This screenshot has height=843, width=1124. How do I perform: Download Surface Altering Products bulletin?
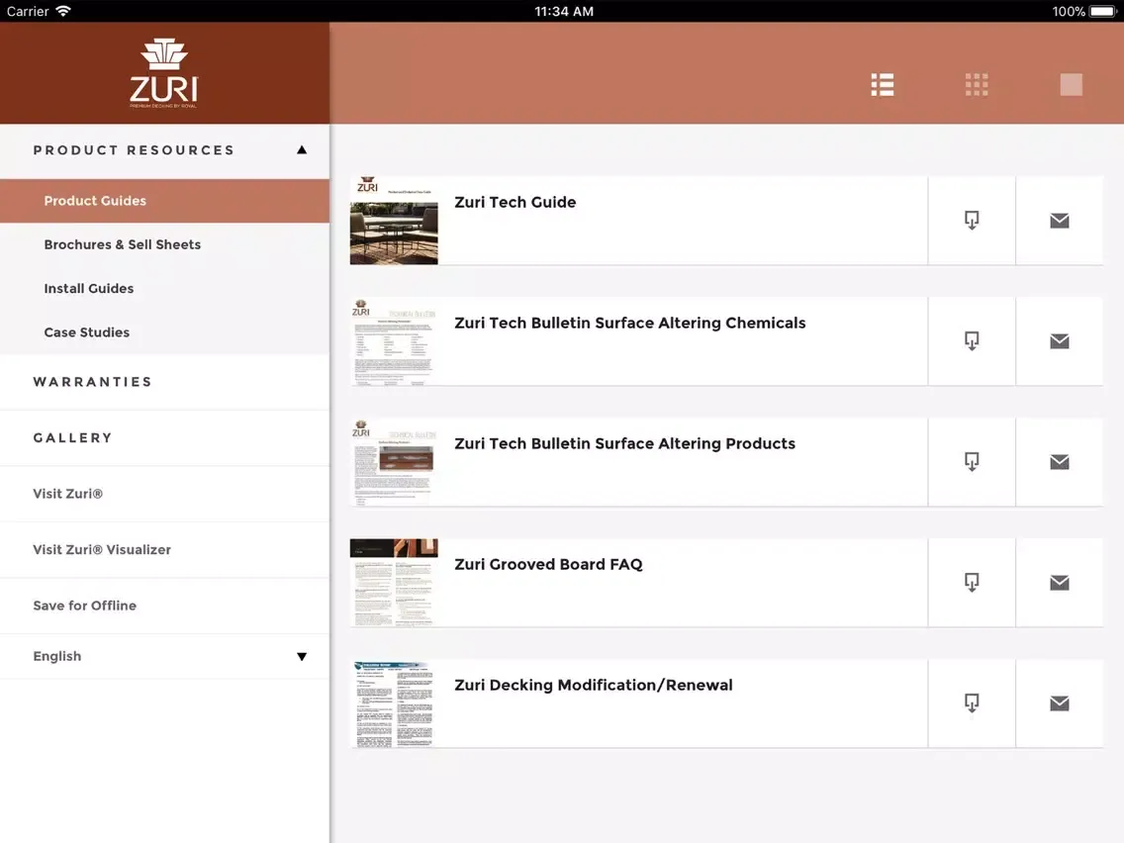pyautogui.click(x=972, y=462)
